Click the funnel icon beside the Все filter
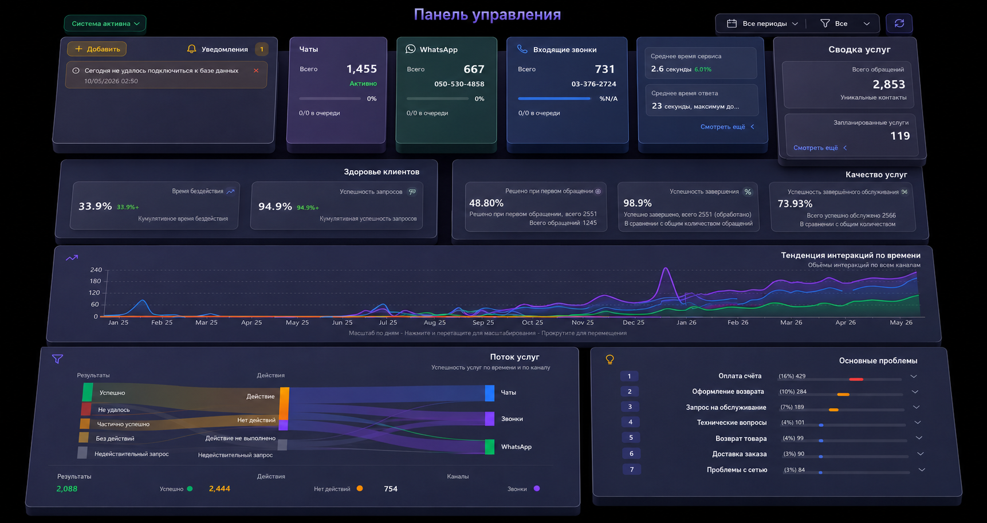 coord(825,23)
